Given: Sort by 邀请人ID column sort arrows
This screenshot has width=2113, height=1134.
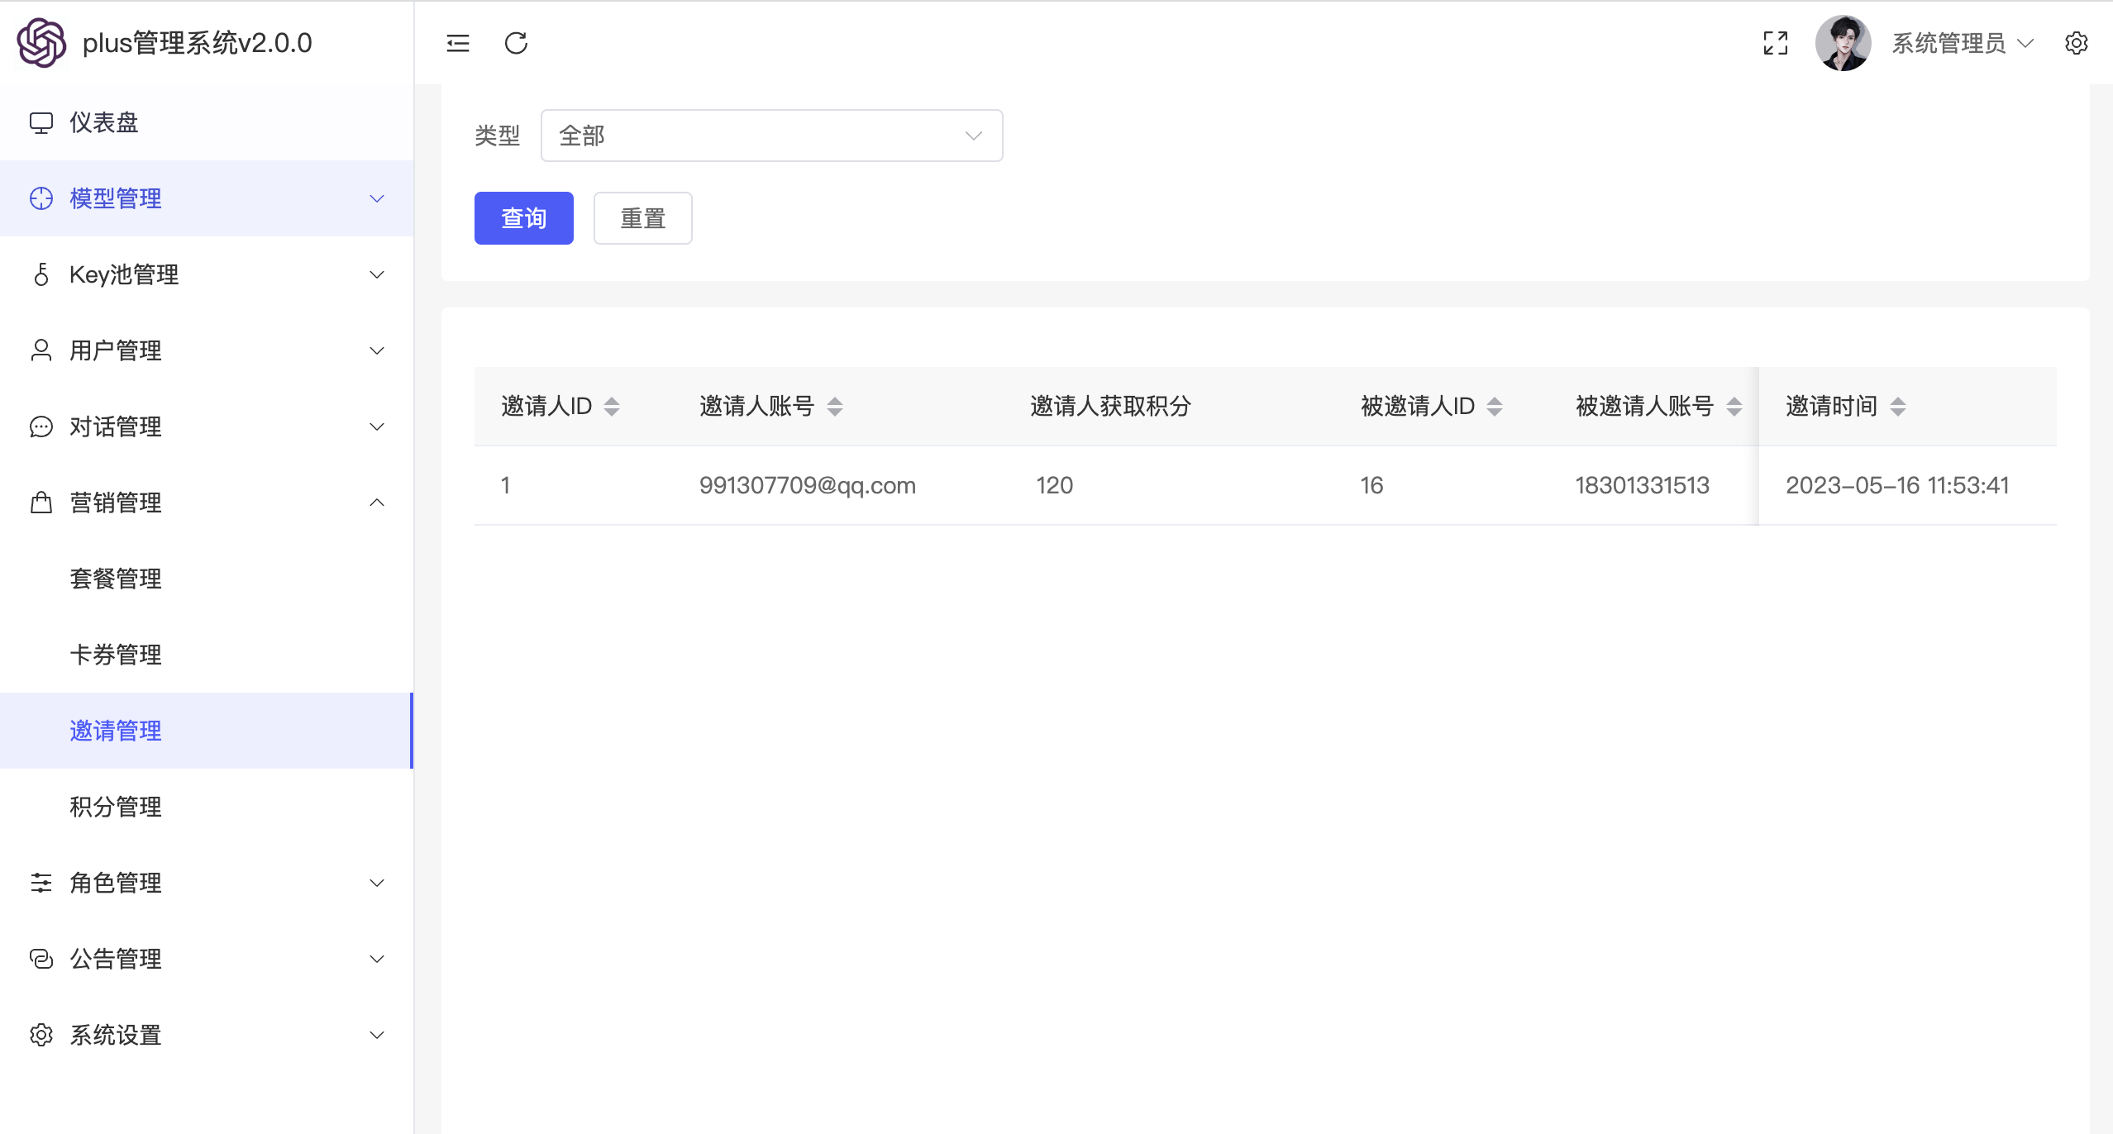Looking at the screenshot, I should (612, 407).
